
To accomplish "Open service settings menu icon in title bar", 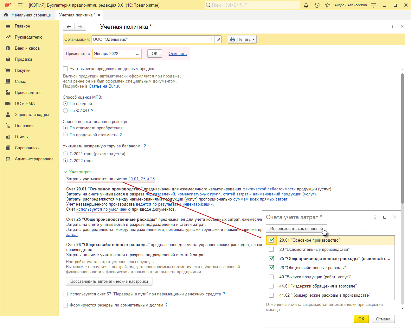I will tap(374, 5).
